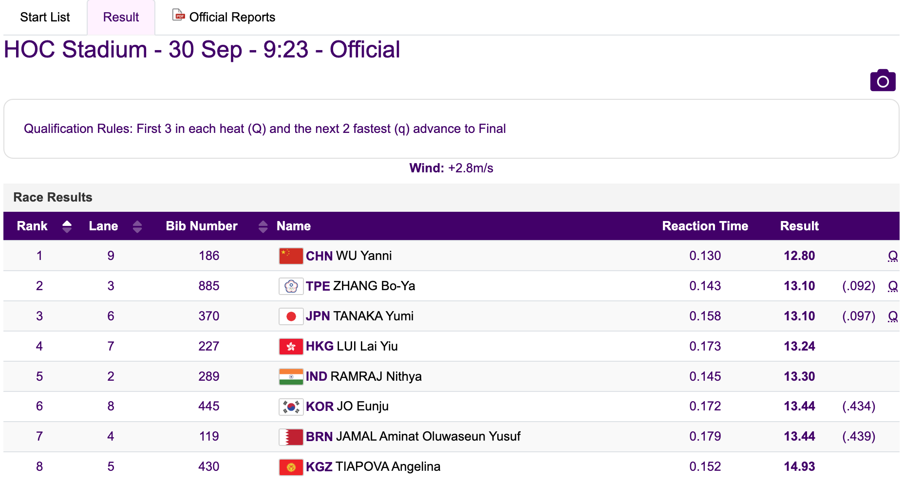The height and width of the screenshot is (481, 903).
Task: Click the India flag icon
Action: tap(291, 376)
